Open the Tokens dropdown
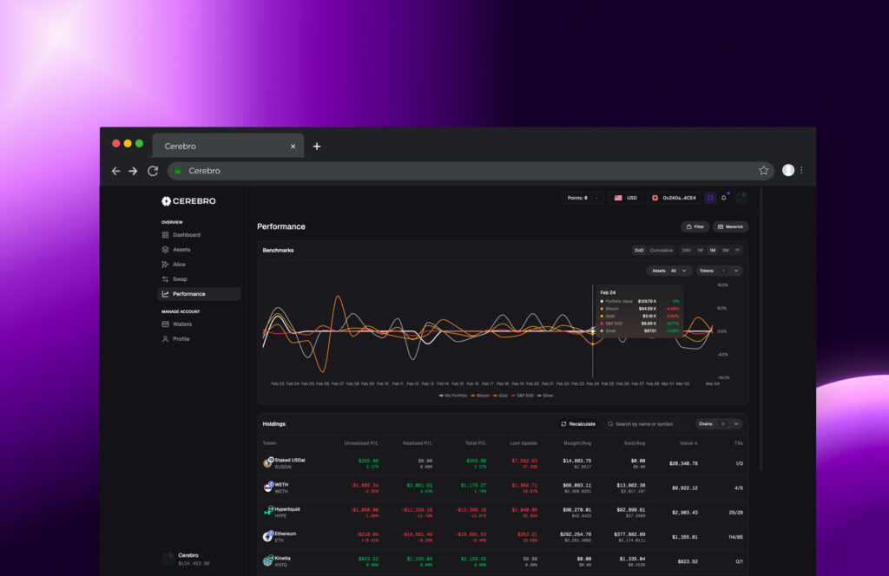This screenshot has height=576, width=889. 719,271
